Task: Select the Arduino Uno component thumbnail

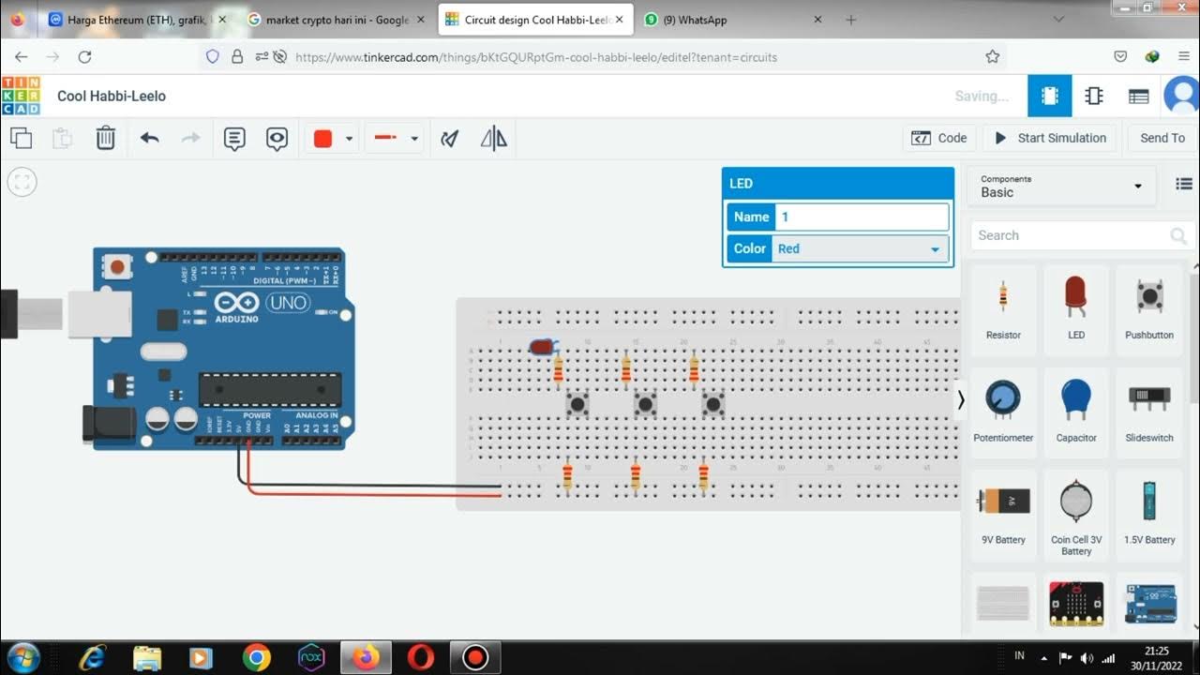Action: coord(1149,604)
